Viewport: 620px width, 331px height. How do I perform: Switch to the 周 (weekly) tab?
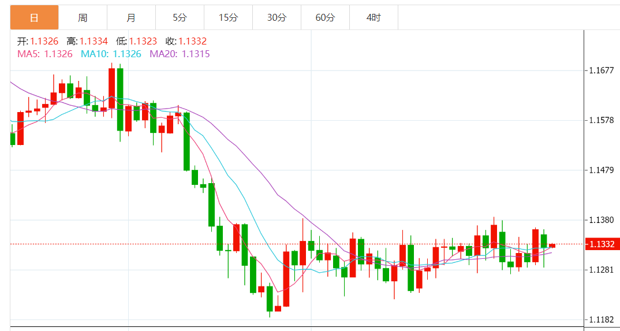[83, 18]
